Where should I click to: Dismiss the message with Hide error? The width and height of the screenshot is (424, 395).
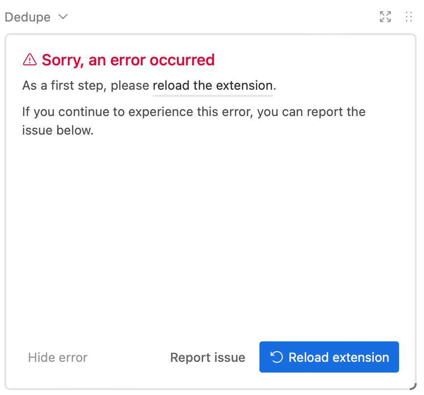(x=58, y=357)
